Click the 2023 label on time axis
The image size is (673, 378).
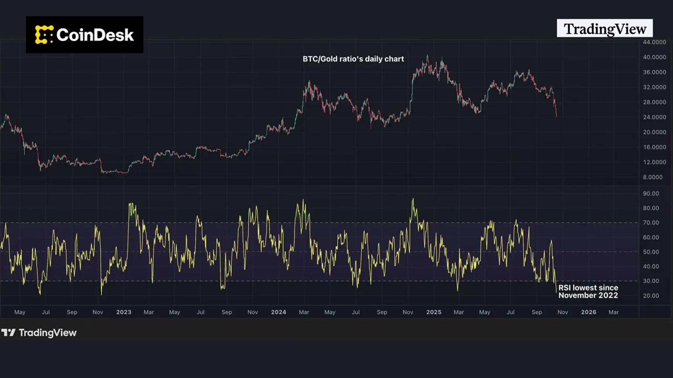click(x=124, y=312)
